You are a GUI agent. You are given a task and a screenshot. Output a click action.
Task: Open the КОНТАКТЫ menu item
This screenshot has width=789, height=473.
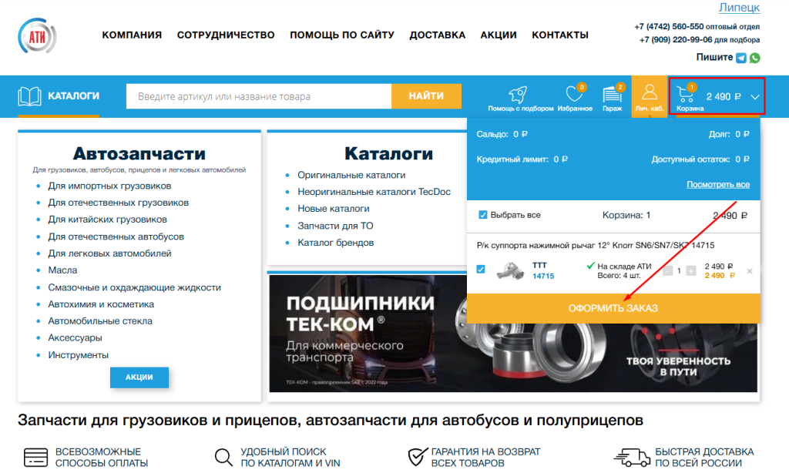click(x=559, y=35)
